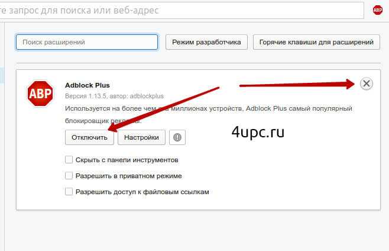The width and height of the screenshot is (389, 251).
Task: Click the browser address bar
Action: (x=181, y=11)
